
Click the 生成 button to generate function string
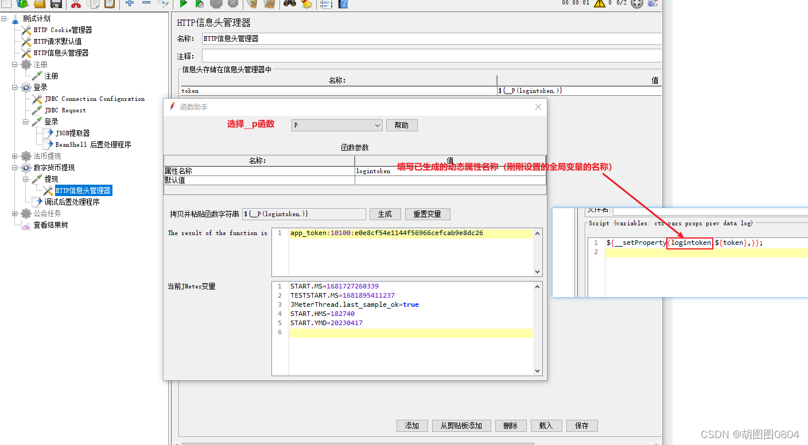click(385, 214)
